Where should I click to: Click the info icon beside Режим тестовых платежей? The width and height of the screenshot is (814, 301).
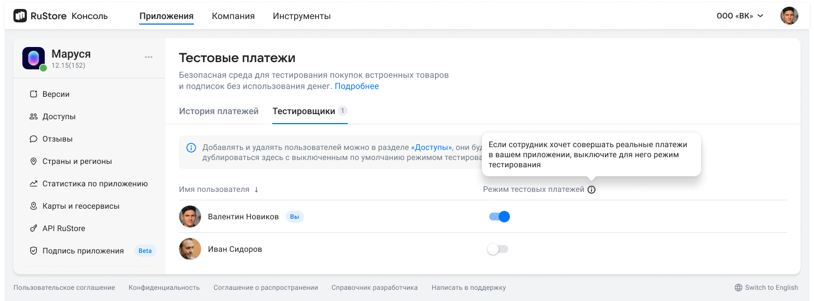591,190
